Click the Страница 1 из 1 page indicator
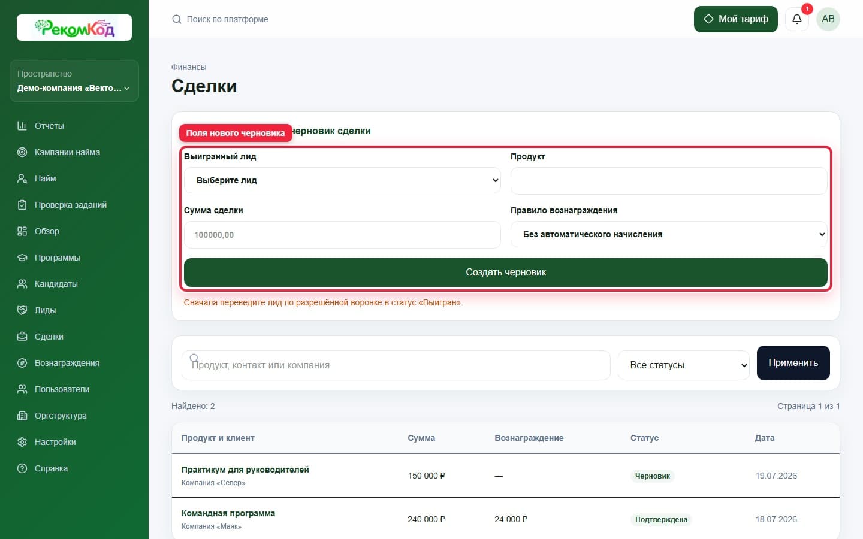863x539 pixels. click(x=808, y=406)
